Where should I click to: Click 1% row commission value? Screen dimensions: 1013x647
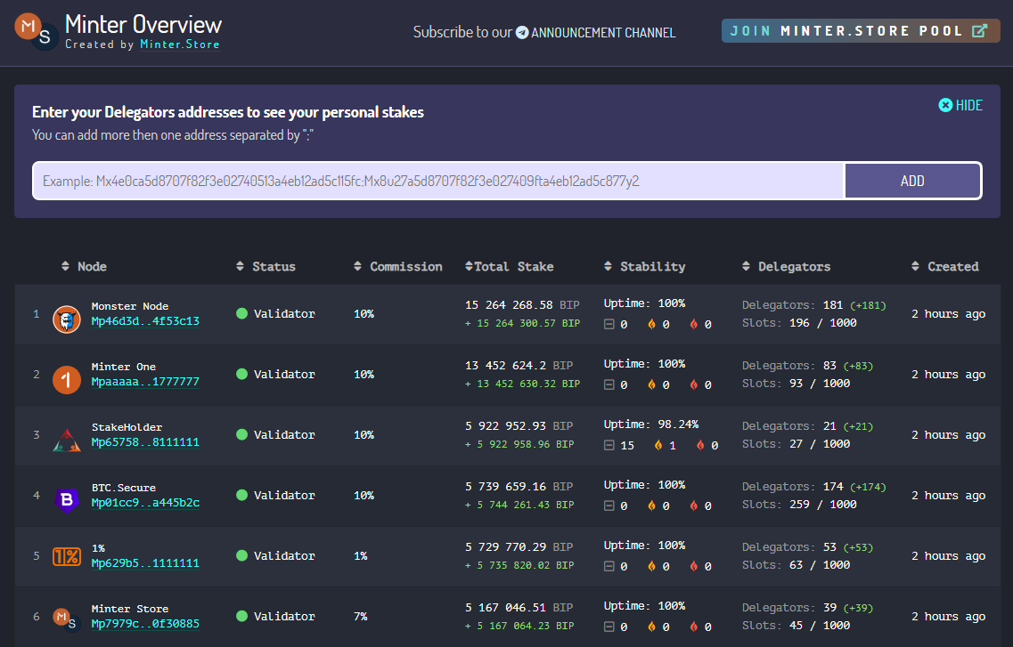coord(361,556)
